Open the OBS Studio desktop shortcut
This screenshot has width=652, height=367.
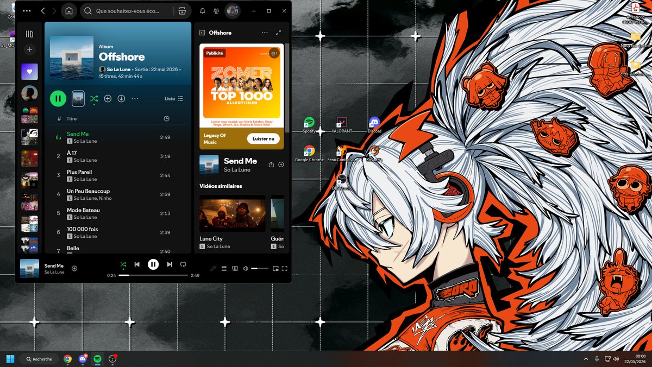point(342,182)
